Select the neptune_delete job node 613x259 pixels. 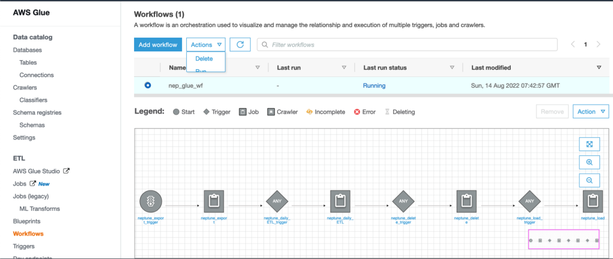[466, 201]
